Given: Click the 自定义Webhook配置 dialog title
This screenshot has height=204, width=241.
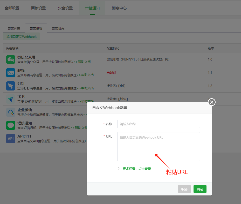Looking at the screenshot, I should (110, 108).
